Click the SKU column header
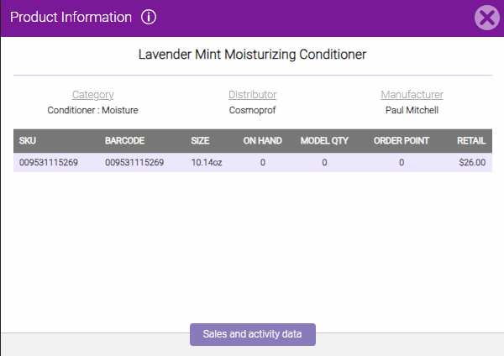504x356 pixels. pos(28,141)
